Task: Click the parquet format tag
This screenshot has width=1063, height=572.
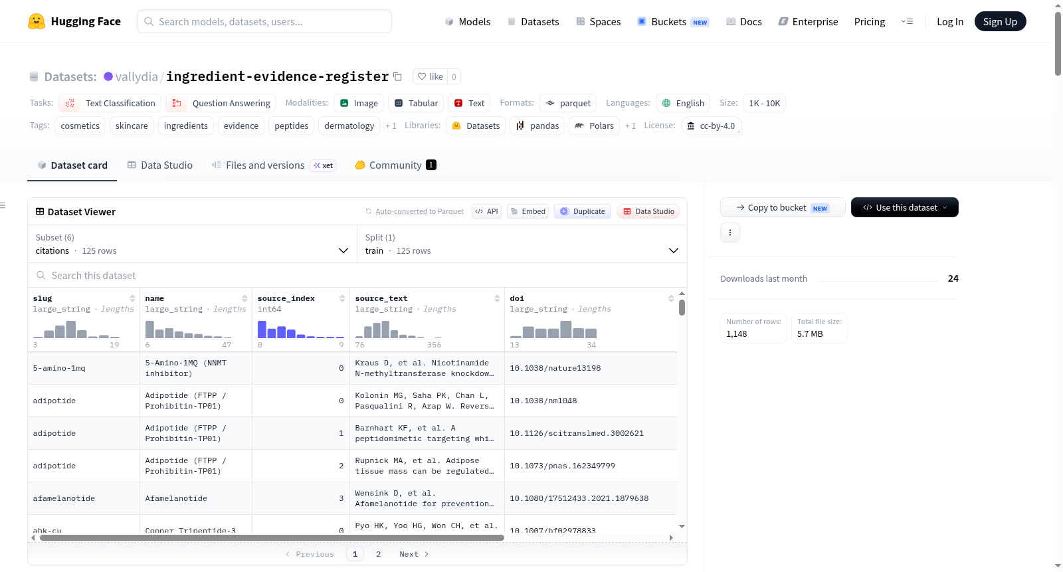Action: click(x=568, y=103)
